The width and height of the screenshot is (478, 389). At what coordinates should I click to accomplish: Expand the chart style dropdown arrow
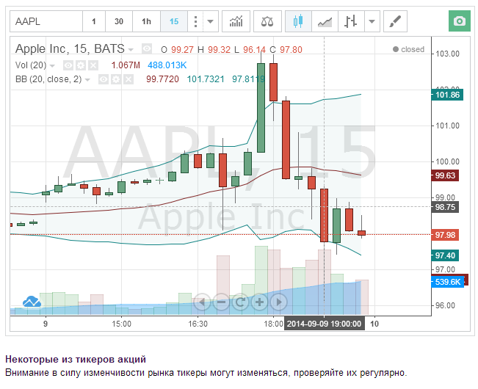(372, 21)
